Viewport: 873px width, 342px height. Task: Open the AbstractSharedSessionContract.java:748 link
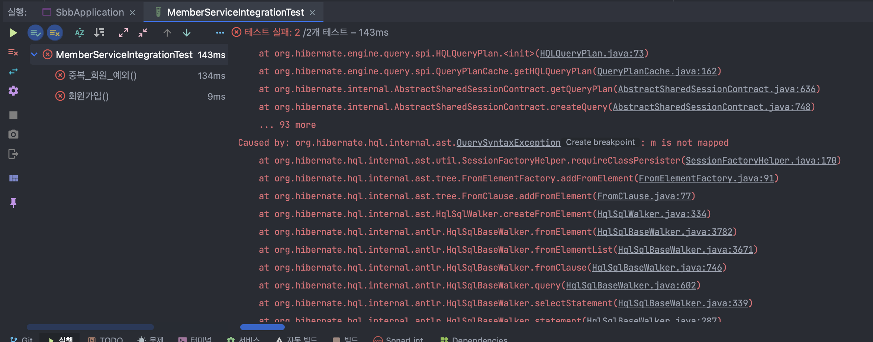tap(711, 107)
